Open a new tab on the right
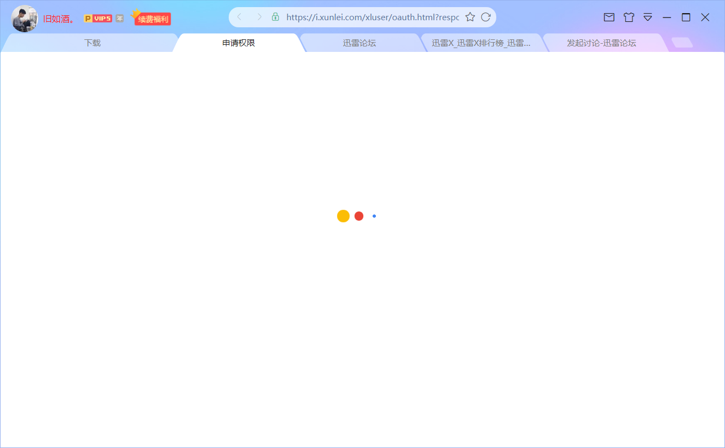This screenshot has height=448, width=725. pyautogui.click(x=682, y=42)
